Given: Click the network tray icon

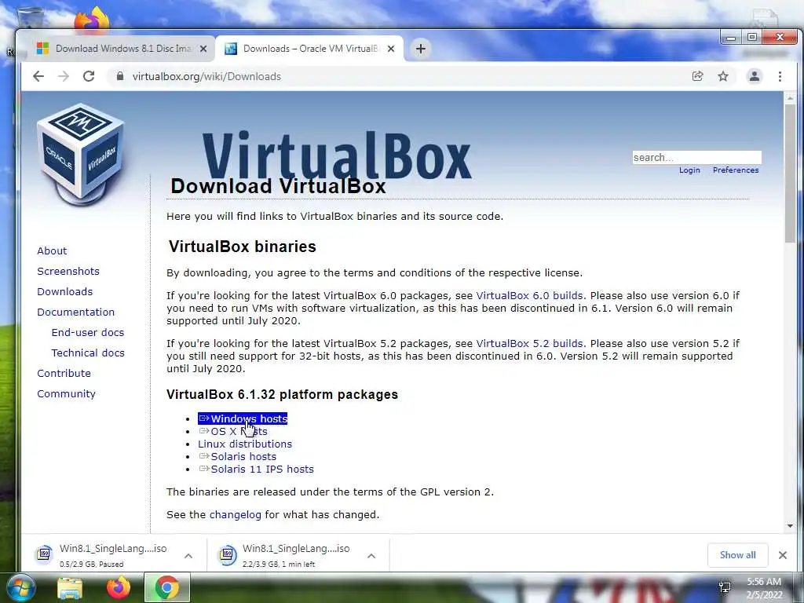Looking at the screenshot, I should [725, 587].
